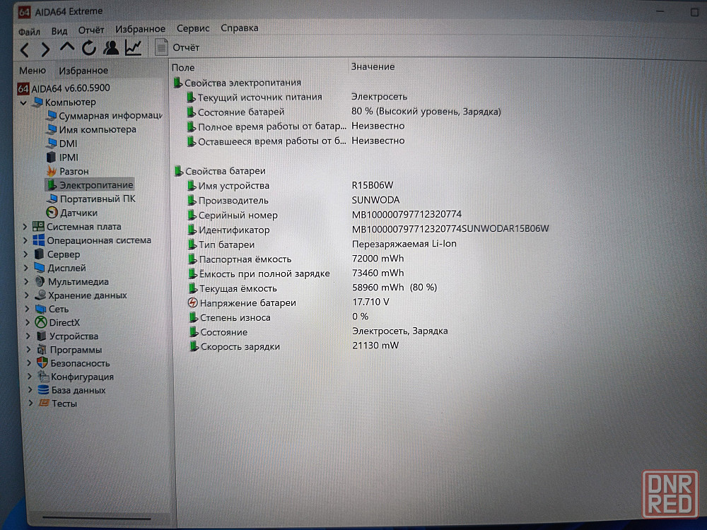
Task: Select AIDA64 v6.60.5900 root node
Action: click(64, 88)
